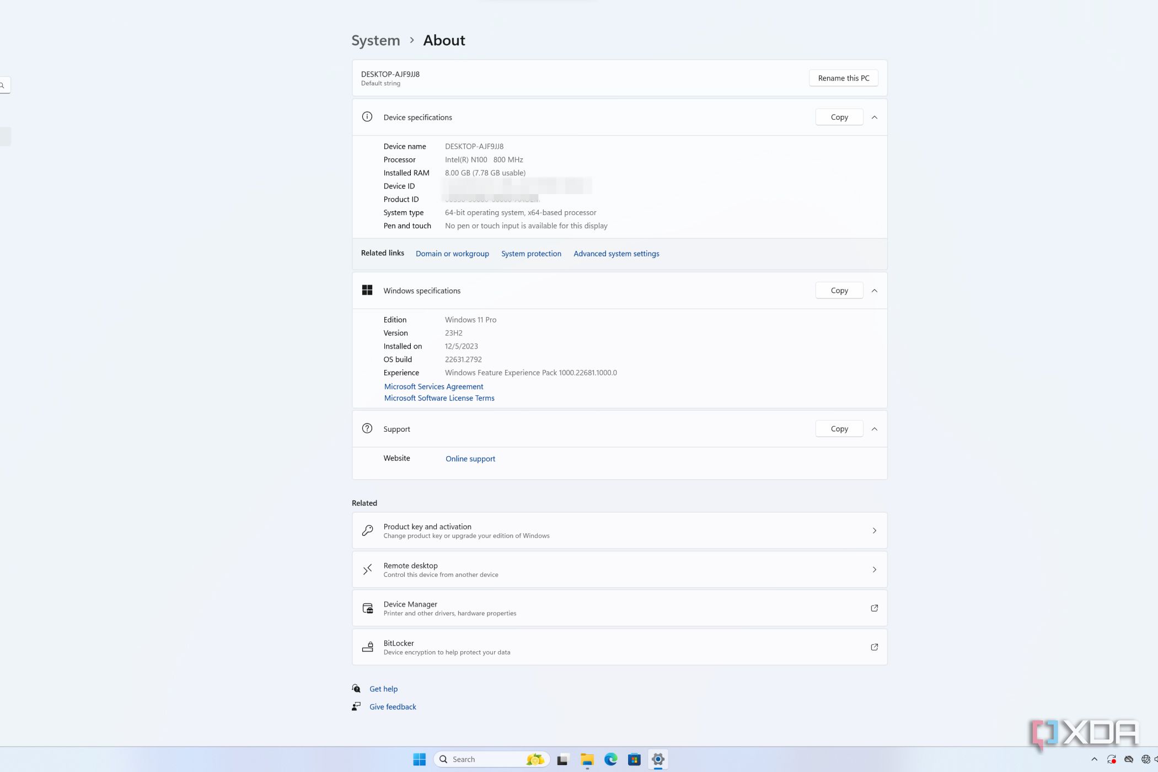This screenshot has height=772, width=1158.
Task: Click the Device specifications info icon
Action: [367, 117]
